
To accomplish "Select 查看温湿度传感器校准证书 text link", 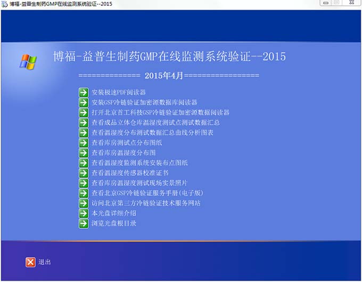I will click(x=130, y=173).
